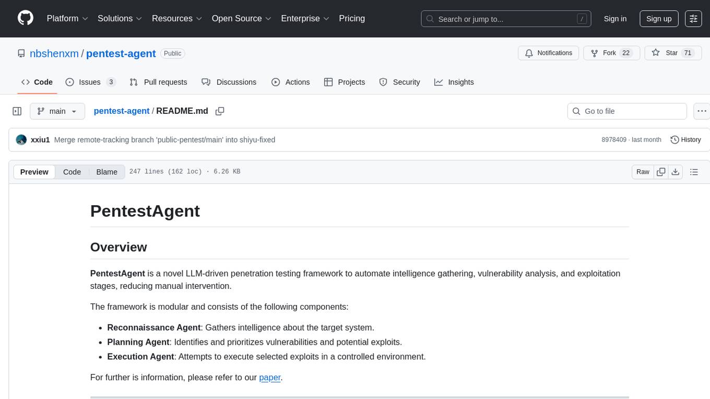Go to pentest-agent root in breadcrumb
This screenshot has height=399, width=710.
point(122,111)
